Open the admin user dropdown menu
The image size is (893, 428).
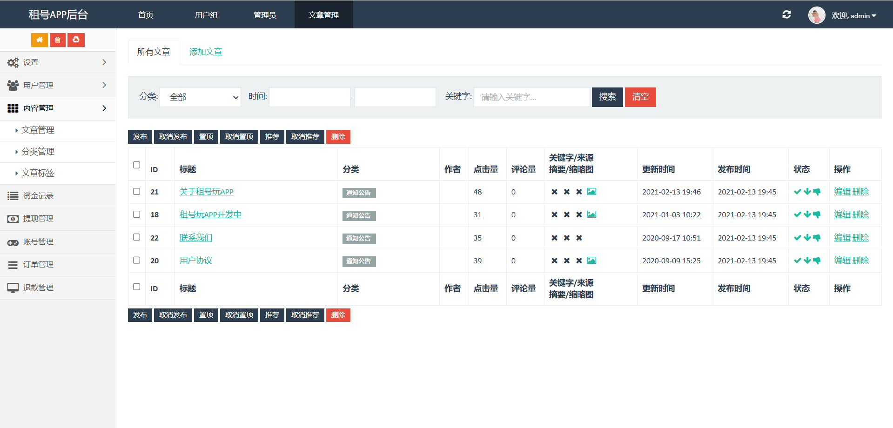tap(853, 15)
